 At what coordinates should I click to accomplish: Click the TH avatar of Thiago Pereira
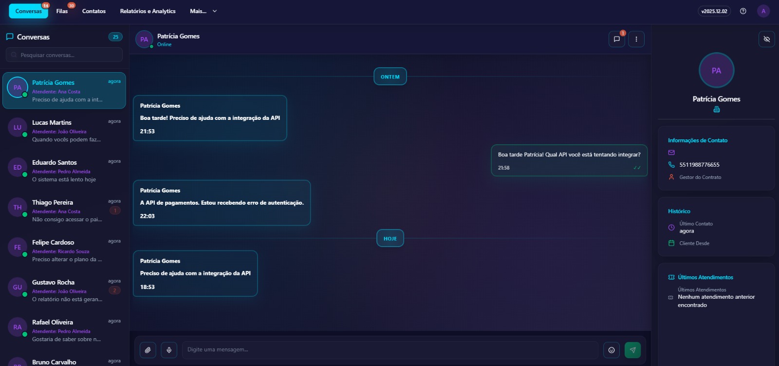coord(18,207)
